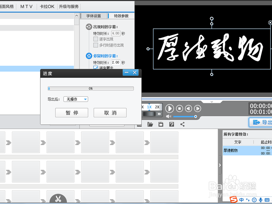Open 画面风格 menu tab
The image size is (272, 204).
point(7,6)
